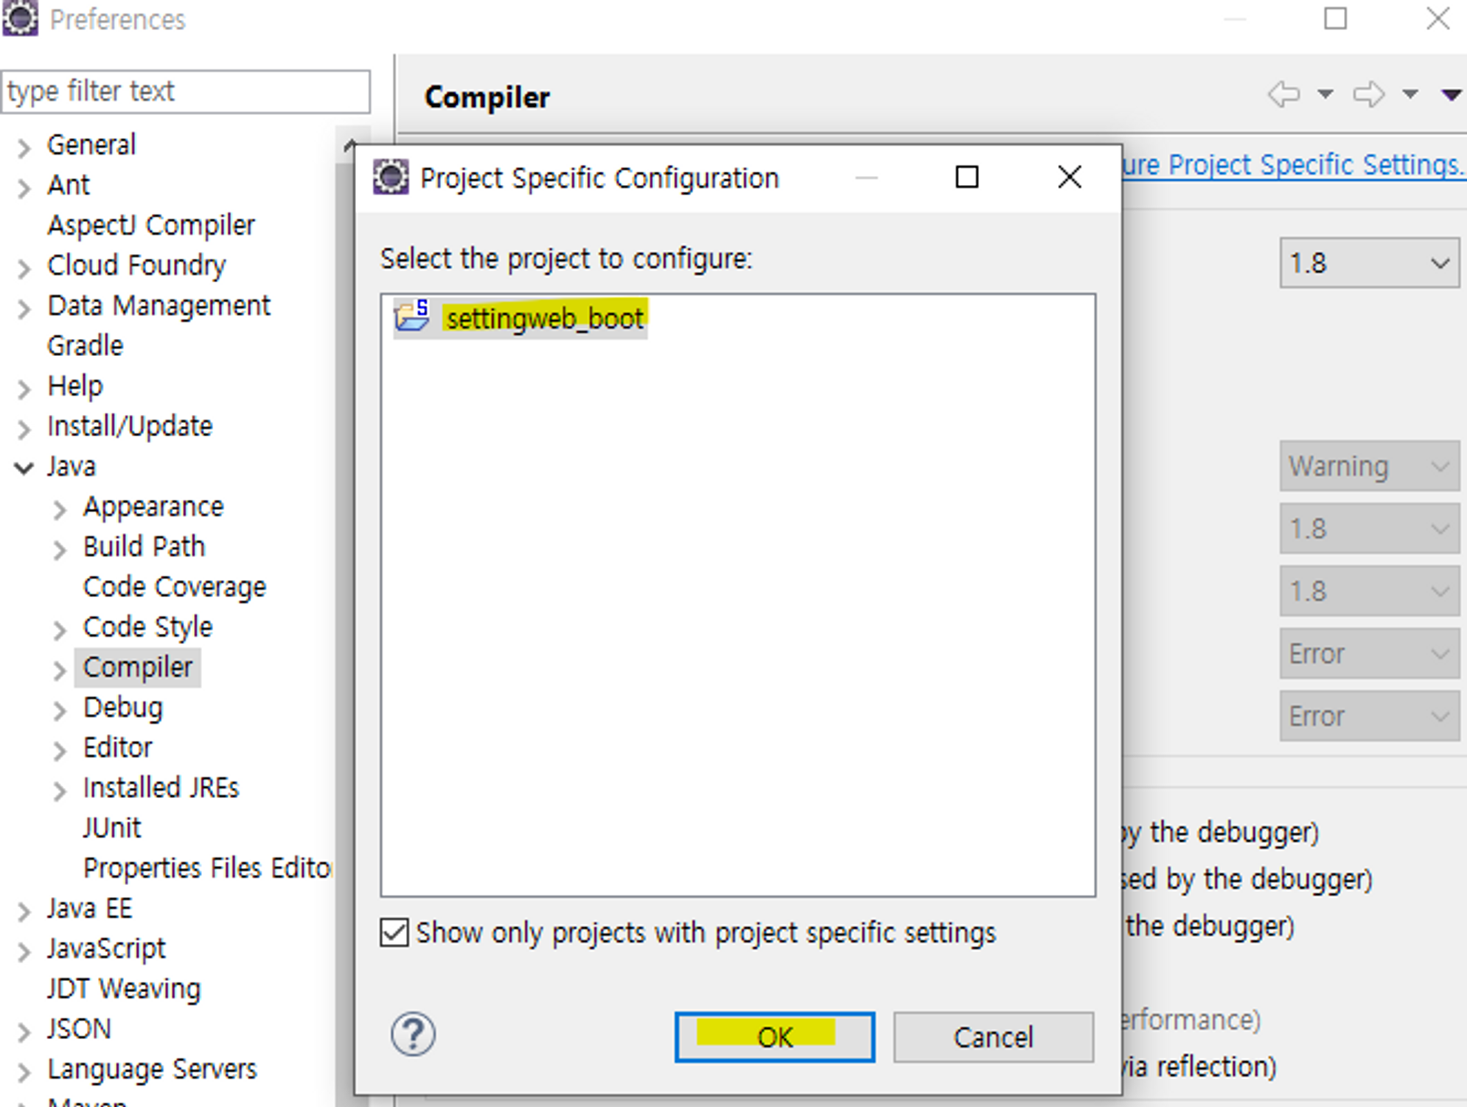Viewport: 1467px width, 1107px height.
Task: Uncheck show only projects with specific settings
Action: click(395, 932)
